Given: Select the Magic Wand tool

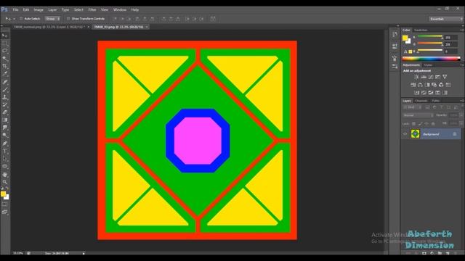Looking at the screenshot, I should pos(5,58).
